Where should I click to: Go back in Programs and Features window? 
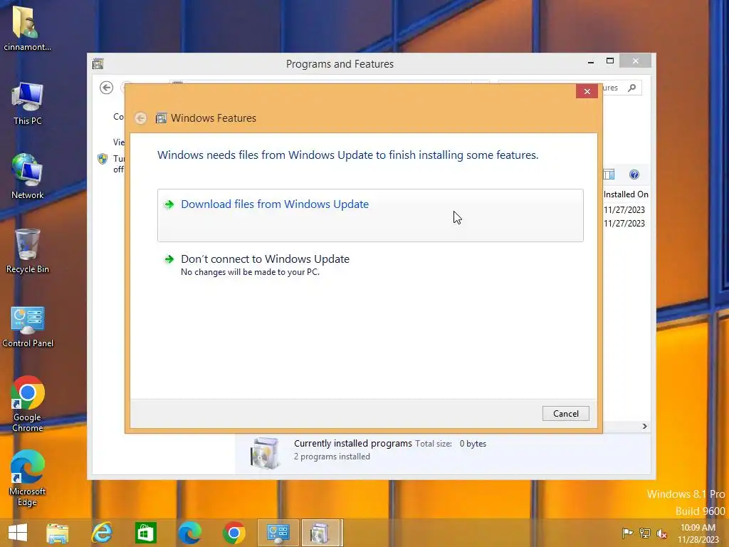click(107, 88)
